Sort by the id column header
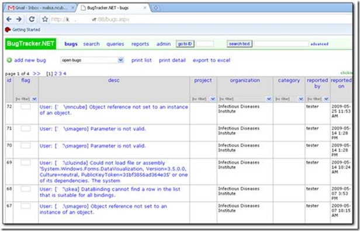Screen dimensions: 360x231 9,80
